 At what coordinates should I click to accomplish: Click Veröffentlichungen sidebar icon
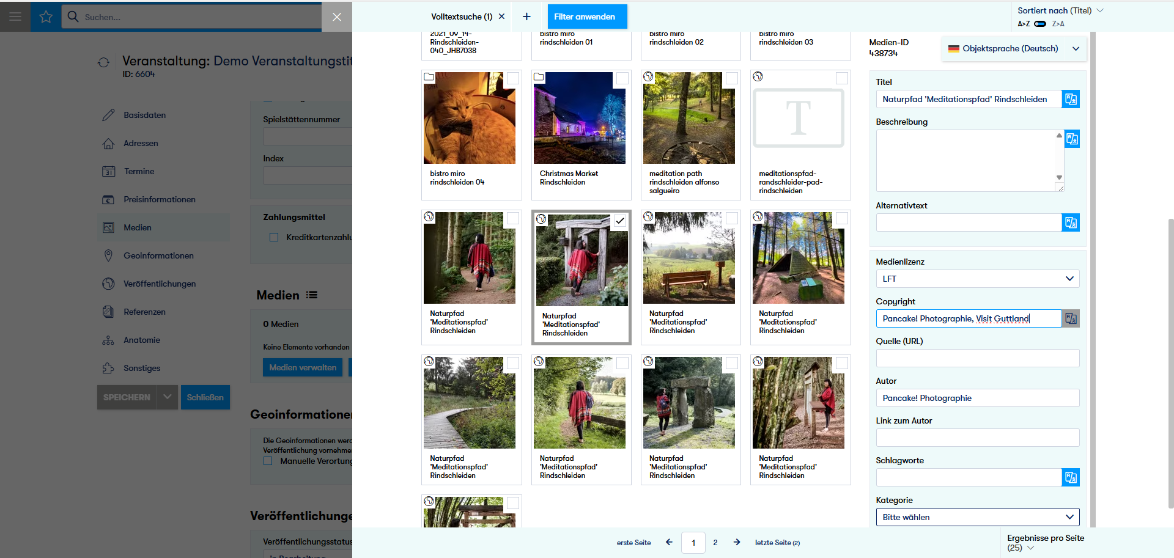pos(108,284)
